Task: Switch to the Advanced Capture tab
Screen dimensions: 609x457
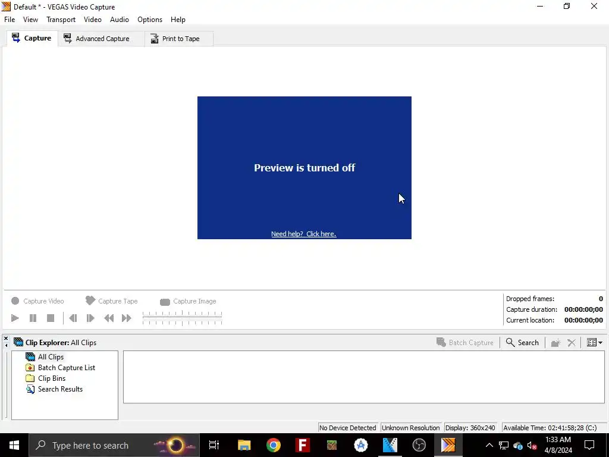Action: 101,39
